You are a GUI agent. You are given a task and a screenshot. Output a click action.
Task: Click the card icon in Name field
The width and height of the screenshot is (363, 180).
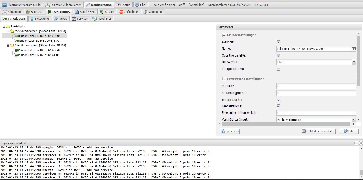(x=353, y=49)
